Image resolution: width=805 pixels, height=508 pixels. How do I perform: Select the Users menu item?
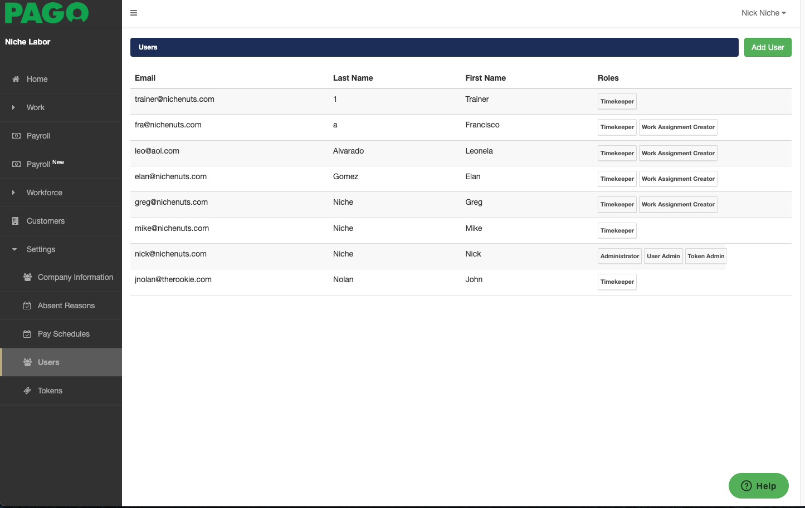tap(48, 362)
